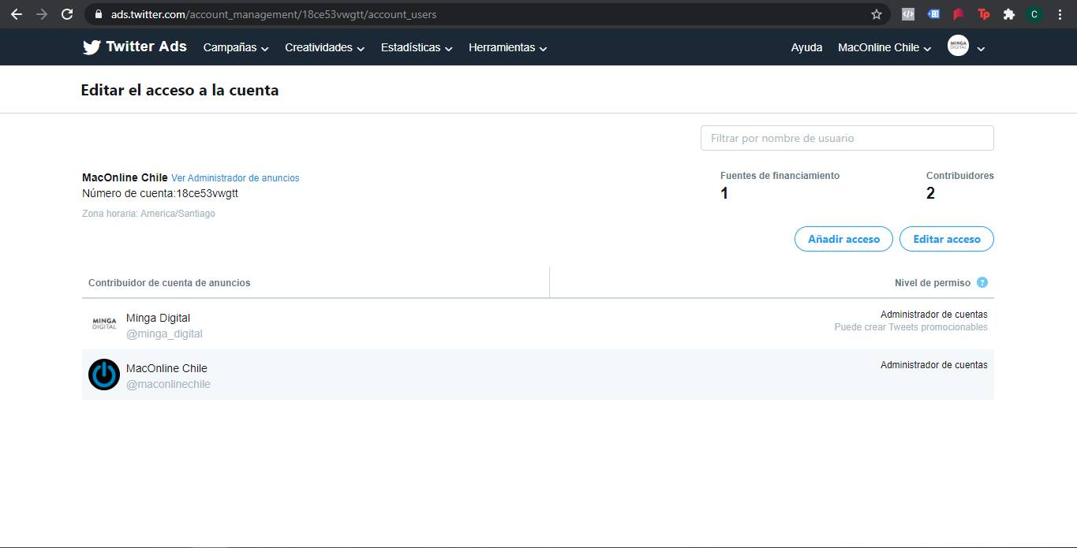The height and width of the screenshot is (548, 1077).
Task: Click the site lock icon in address bar
Action: 98,14
